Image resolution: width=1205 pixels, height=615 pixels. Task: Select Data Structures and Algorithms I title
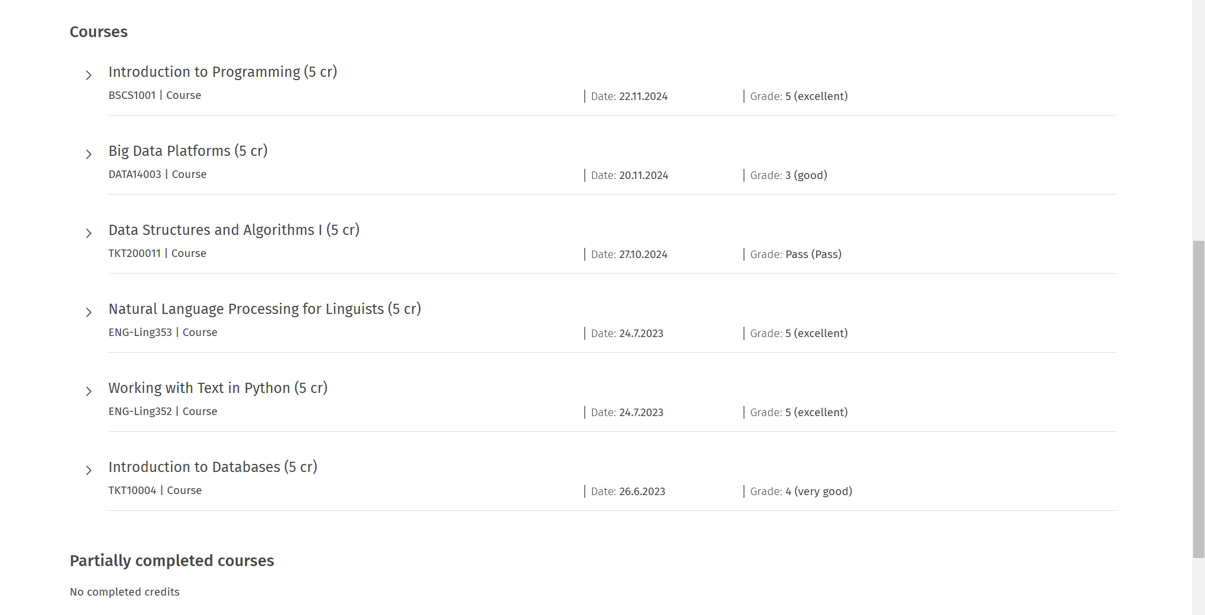pos(234,230)
